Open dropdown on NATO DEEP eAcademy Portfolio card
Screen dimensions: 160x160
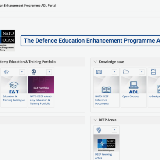[x=49, y=72]
